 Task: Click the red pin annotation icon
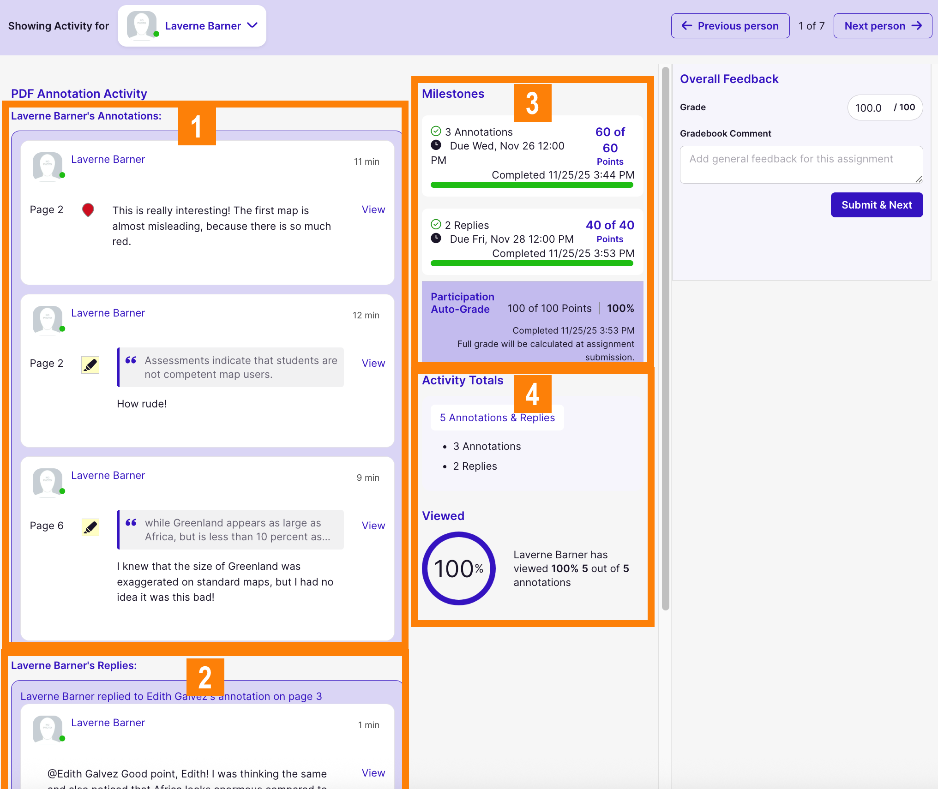pos(88,210)
